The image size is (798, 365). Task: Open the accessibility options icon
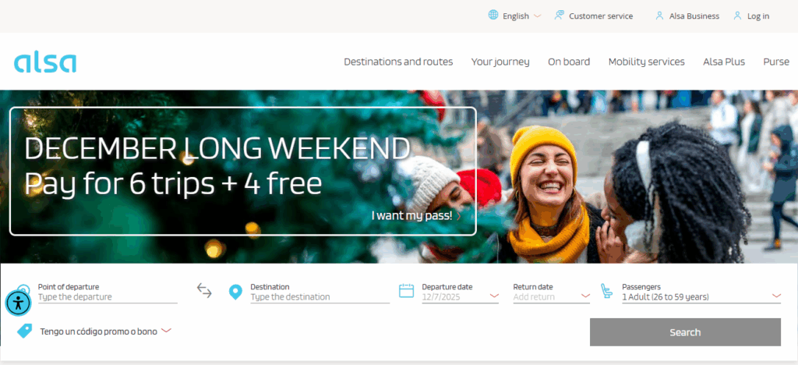(19, 303)
